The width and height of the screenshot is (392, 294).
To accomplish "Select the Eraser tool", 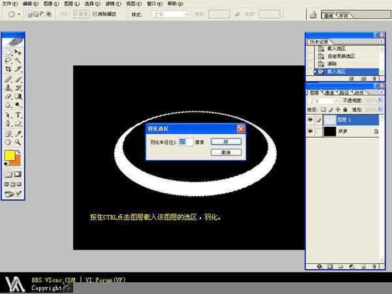I will pyautogui.click(x=8, y=96).
